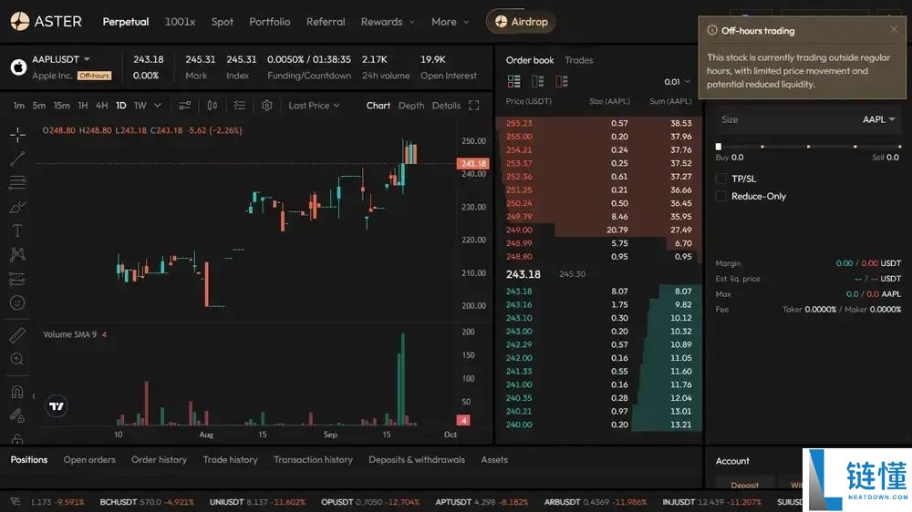912x512 pixels.
Task: Open the 1001x tab
Action: pos(180,22)
